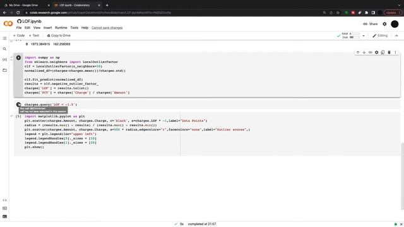Mirror the cell in a tab

point(383,52)
